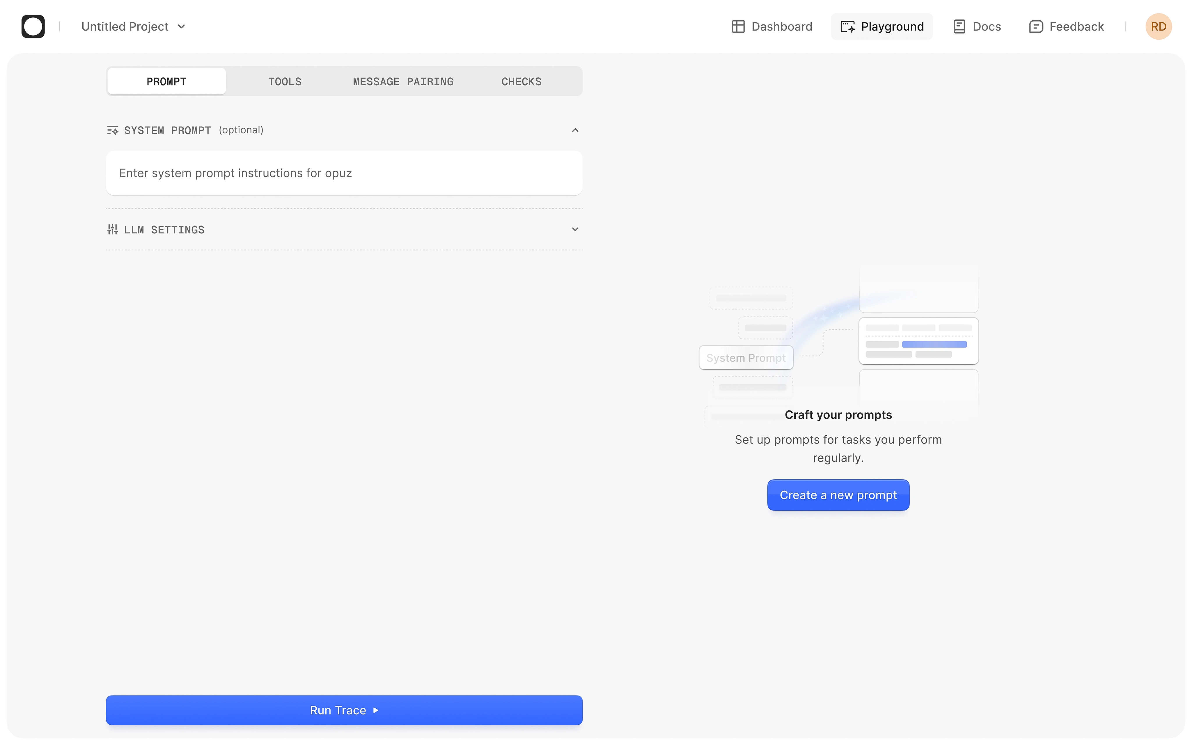Click the Dashboard grid icon

738,26
